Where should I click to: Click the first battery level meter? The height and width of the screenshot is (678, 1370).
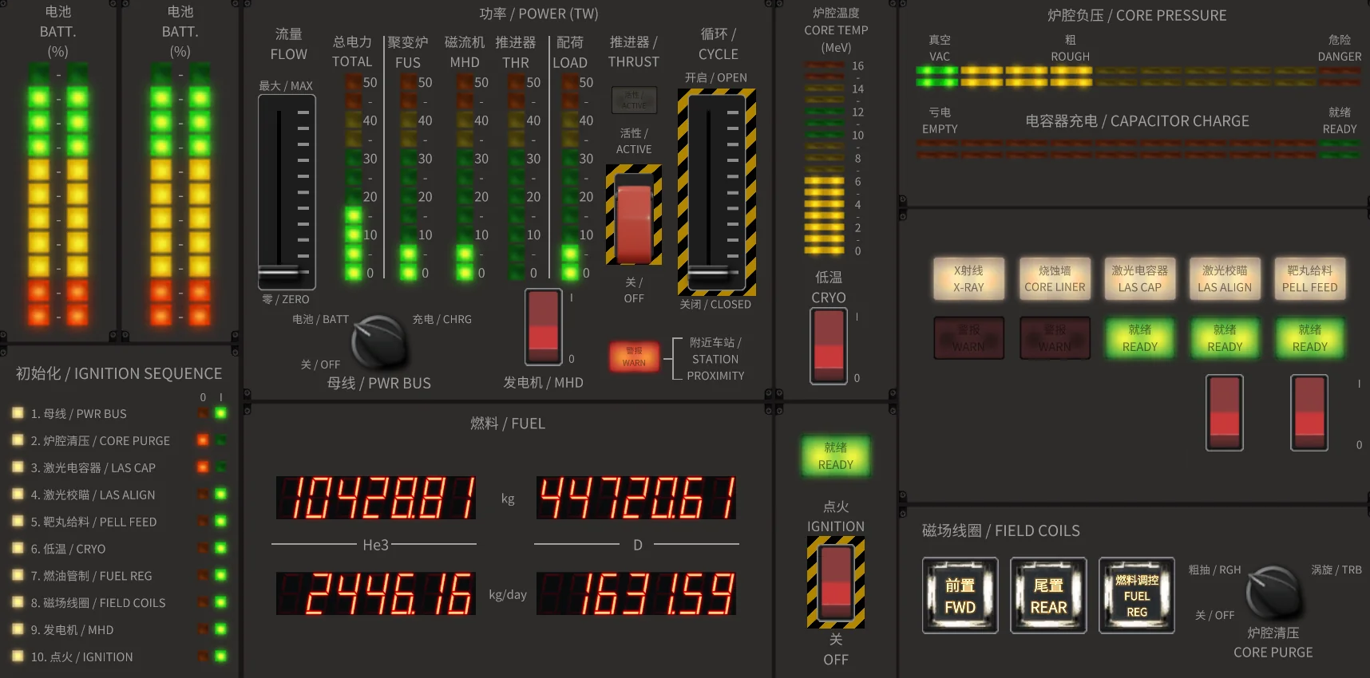[58, 195]
